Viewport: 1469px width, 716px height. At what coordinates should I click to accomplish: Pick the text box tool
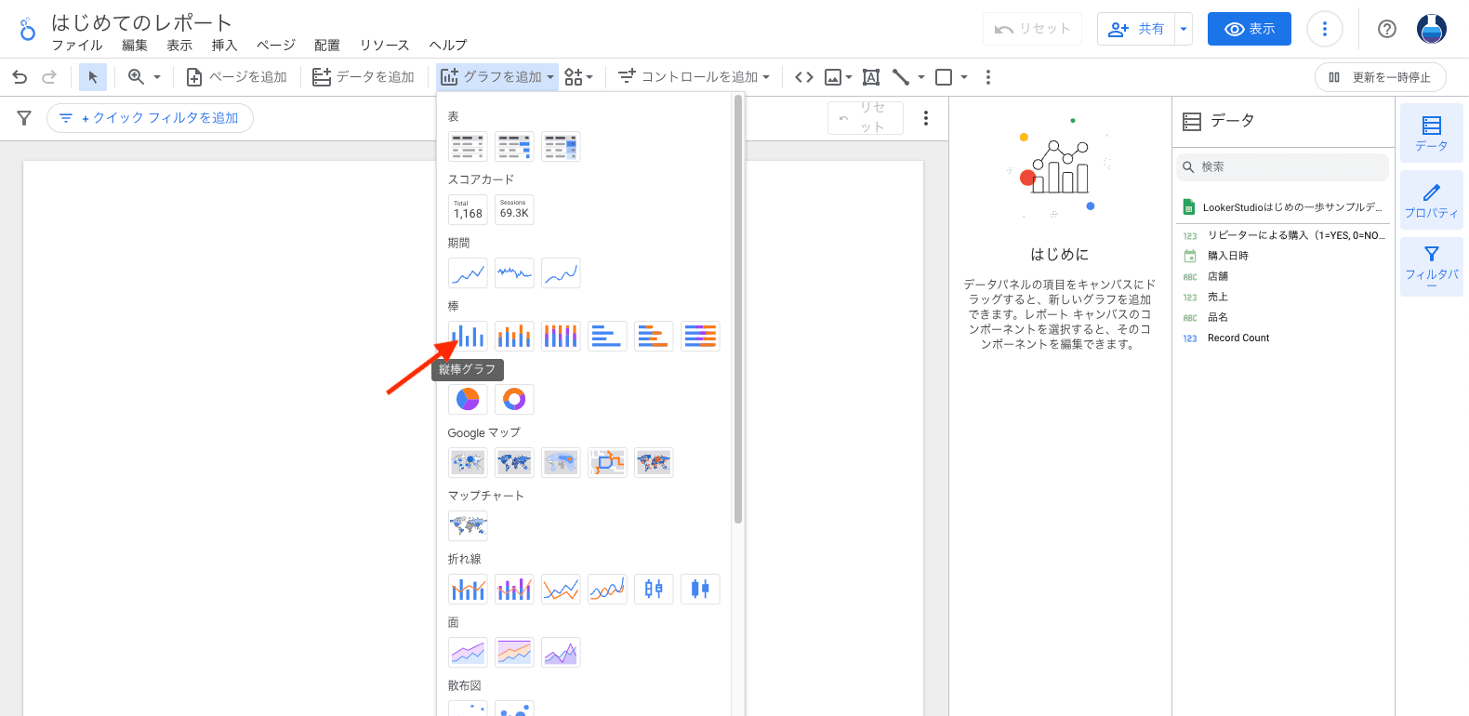point(871,77)
